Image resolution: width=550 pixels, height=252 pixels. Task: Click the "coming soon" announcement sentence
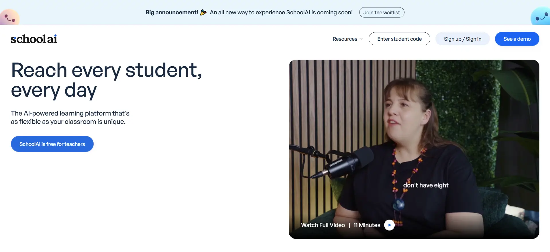pos(281,12)
